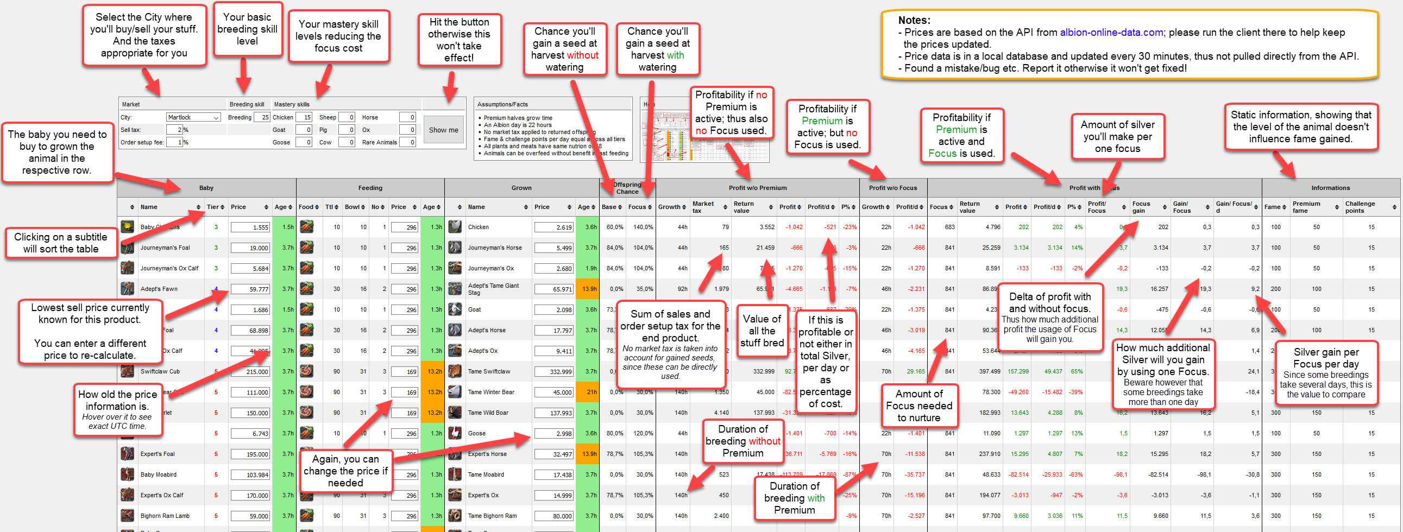The width and height of the screenshot is (1403, 532).
Task: Click the Bighorn Ram Lamb icon
Action: 128,516
